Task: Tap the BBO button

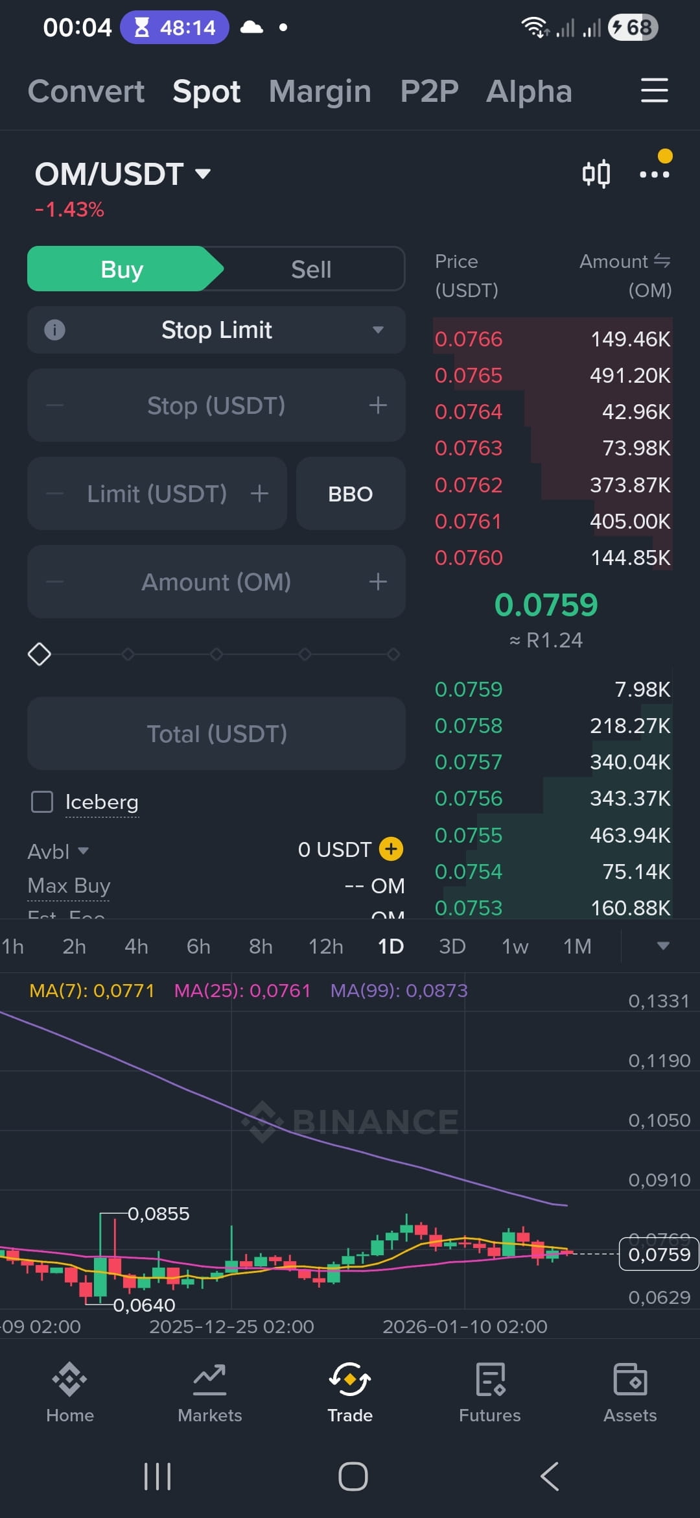Action: 351,494
